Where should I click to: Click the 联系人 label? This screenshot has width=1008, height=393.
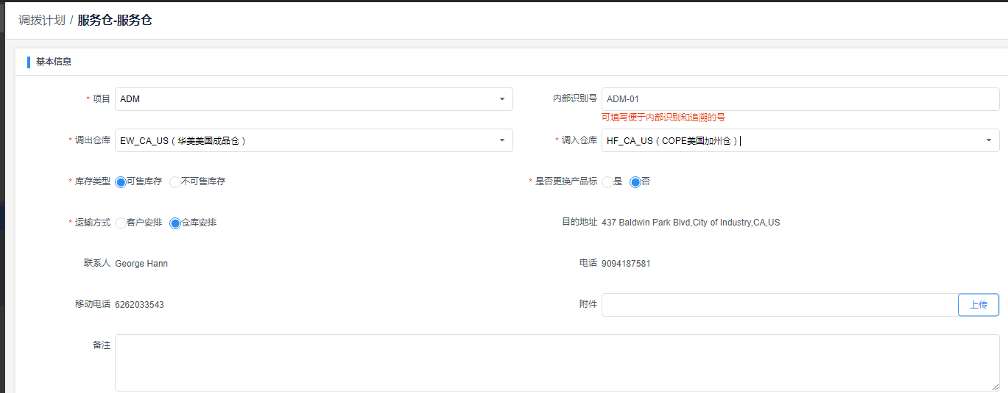tap(97, 263)
